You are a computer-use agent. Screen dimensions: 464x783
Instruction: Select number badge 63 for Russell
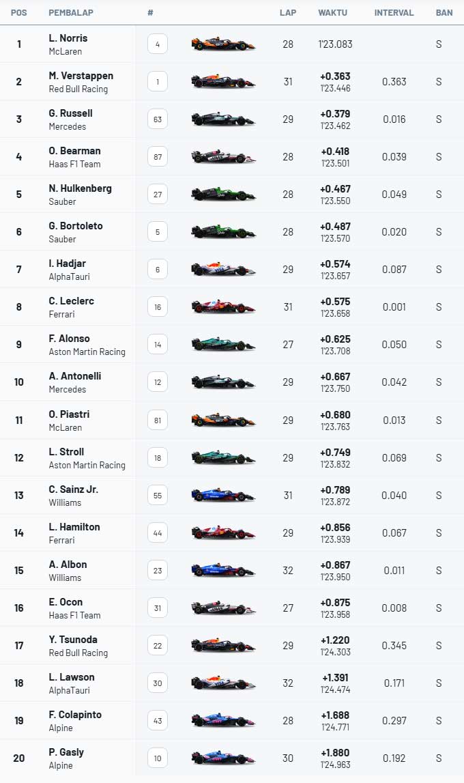click(158, 119)
